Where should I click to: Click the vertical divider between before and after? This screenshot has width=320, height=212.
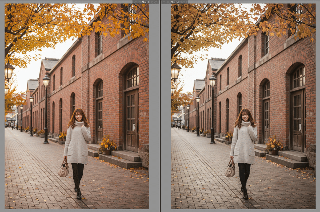tap(160, 106)
